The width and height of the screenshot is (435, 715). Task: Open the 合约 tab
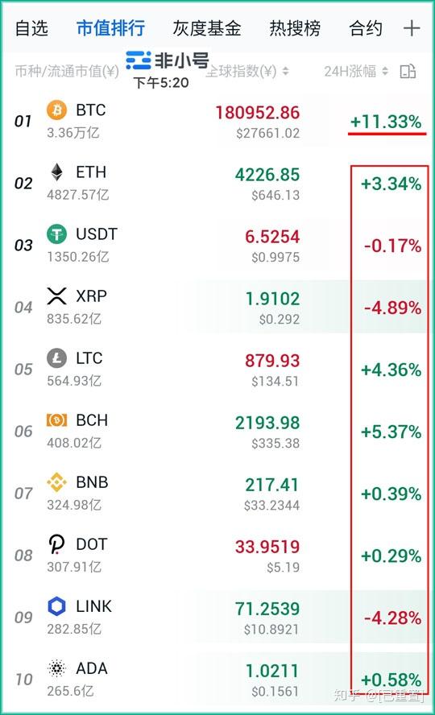pyautogui.click(x=366, y=28)
